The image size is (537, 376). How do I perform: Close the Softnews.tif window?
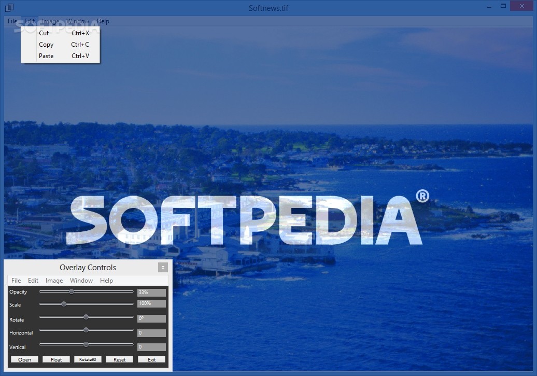(x=521, y=6)
